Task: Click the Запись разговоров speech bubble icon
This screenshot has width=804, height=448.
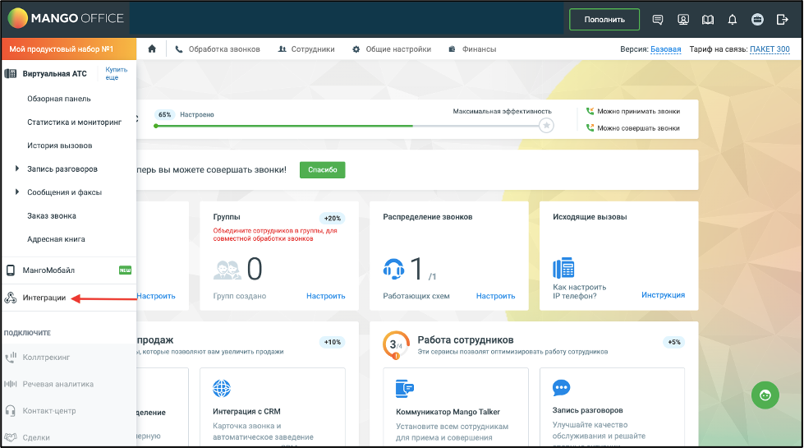Action: [561, 388]
